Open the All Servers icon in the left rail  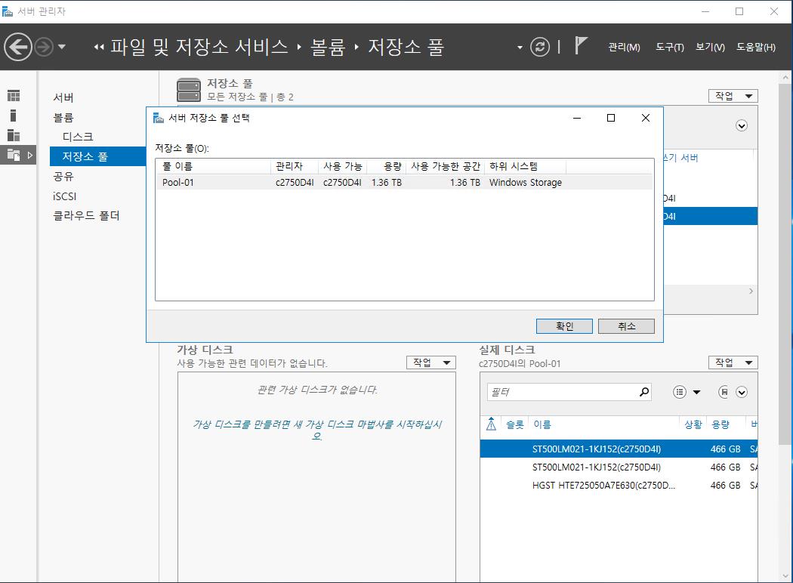[14, 135]
